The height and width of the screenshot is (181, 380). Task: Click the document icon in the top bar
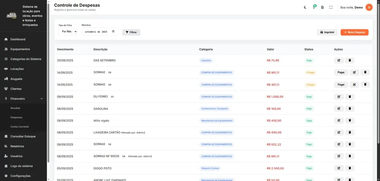click(322, 7)
